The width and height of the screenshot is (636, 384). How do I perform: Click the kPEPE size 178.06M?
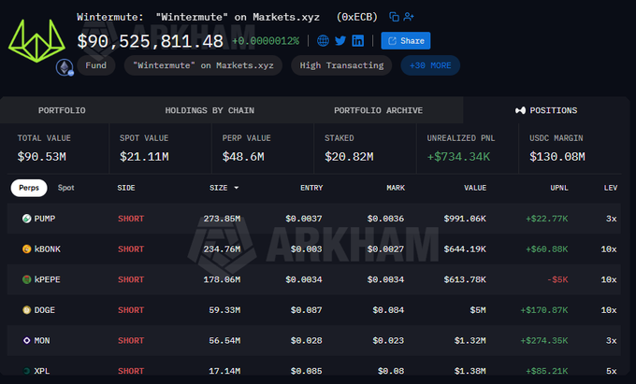(222, 279)
